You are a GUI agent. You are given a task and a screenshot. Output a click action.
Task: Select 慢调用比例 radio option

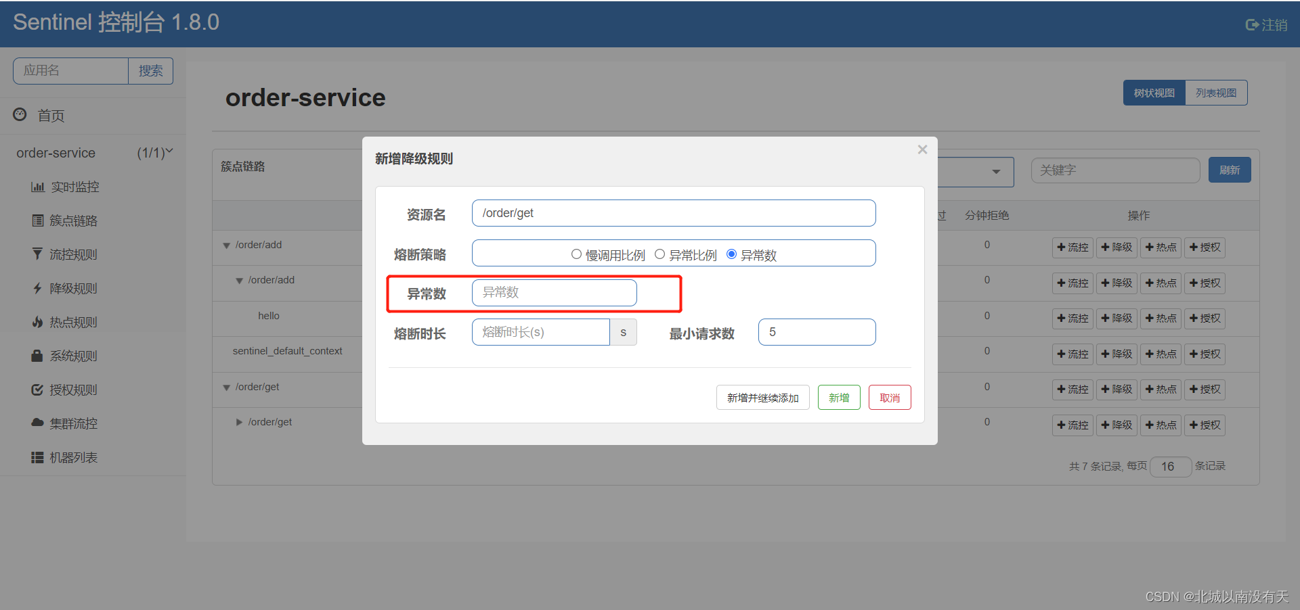click(x=576, y=254)
